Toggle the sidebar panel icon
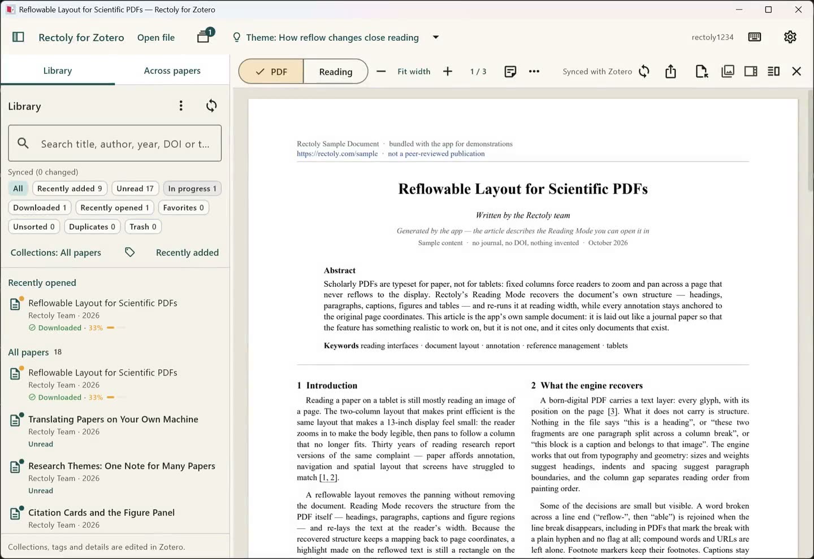Viewport: 814px width, 559px height. (18, 37)
